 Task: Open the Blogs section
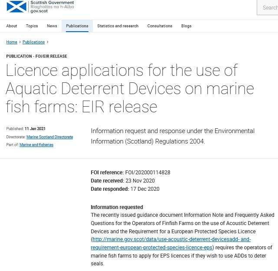[x=186, y=26]
